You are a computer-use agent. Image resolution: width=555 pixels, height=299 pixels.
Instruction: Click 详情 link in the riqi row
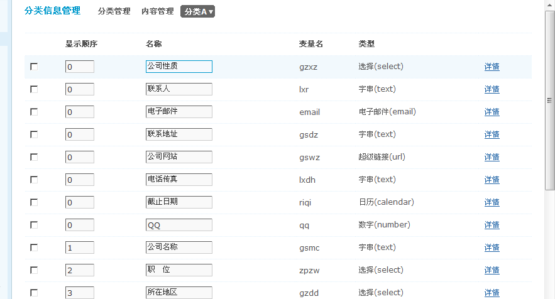tap(492, 202)
